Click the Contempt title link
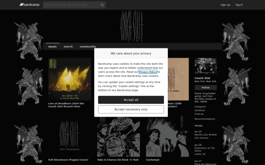The height and width of the screenshot is (165, 265). pos(153,160)
